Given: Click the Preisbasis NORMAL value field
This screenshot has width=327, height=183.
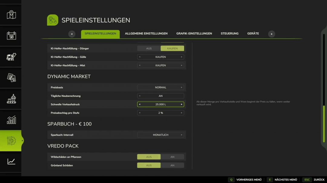Looking at the screenshot, I should pos(160,87).
